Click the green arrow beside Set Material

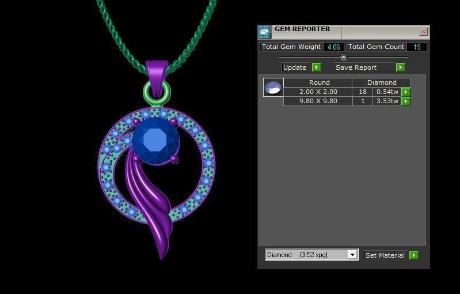pyautogui.click(x=413, y=255)
